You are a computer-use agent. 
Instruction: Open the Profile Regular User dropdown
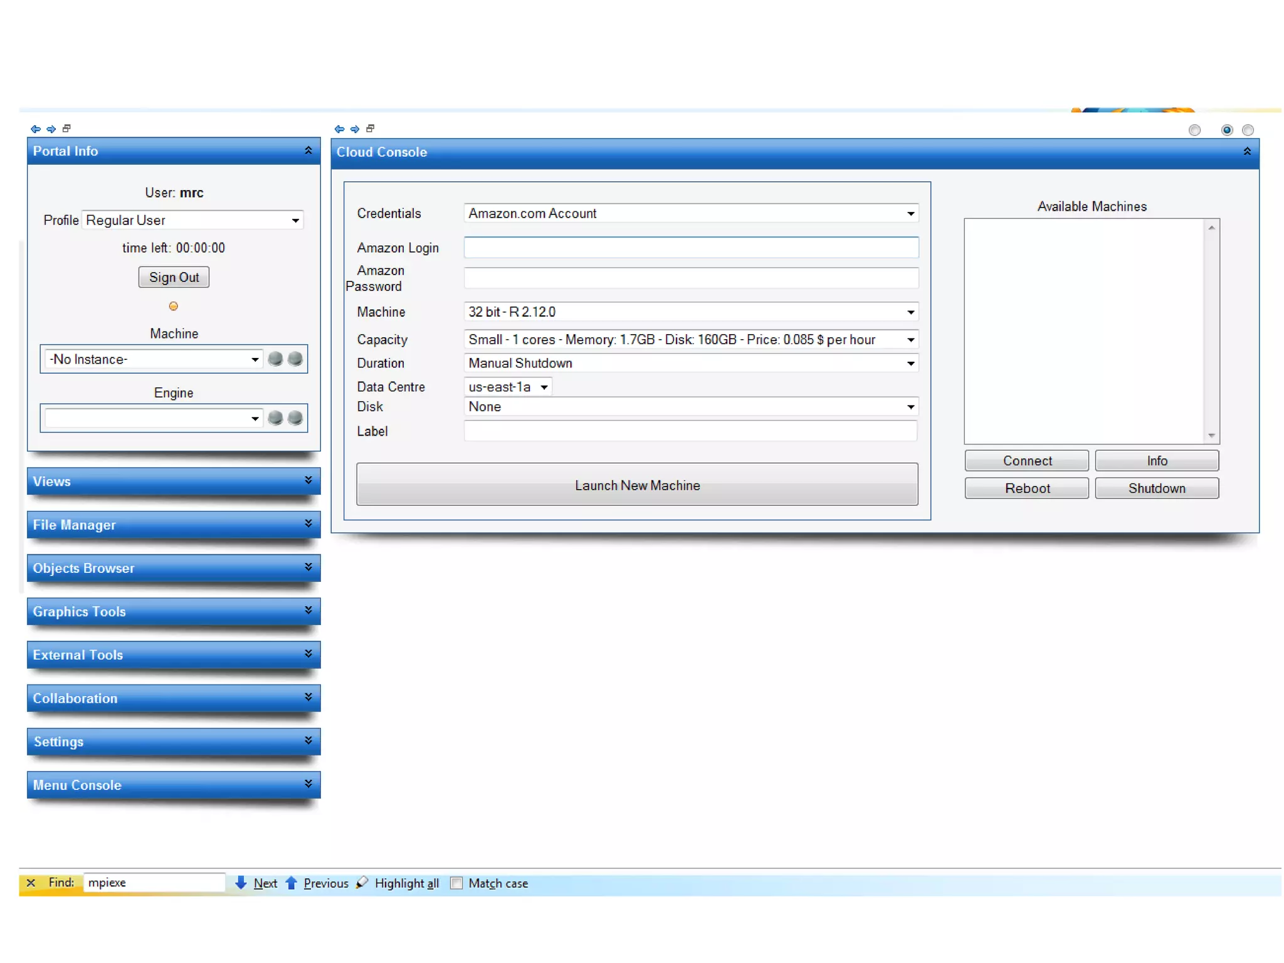click(x=295, y=221)
